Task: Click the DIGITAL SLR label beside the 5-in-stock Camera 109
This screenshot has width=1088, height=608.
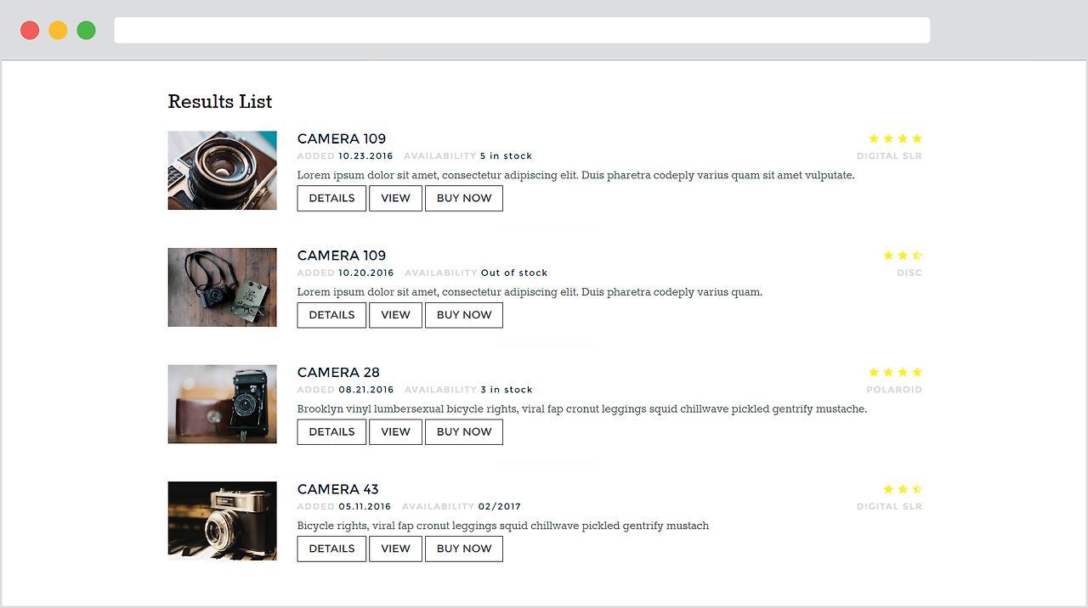Action: point(889,156)
